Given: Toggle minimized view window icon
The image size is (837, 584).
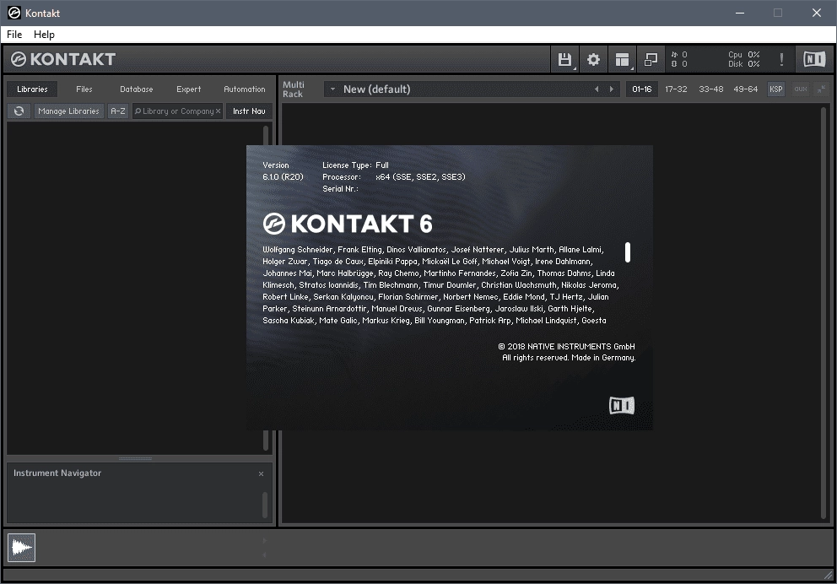Looking at the screenshot, I should pyautogui.click(x=651, y=59).
